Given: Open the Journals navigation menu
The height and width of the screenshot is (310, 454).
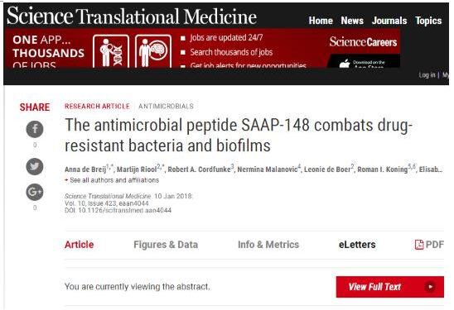Looking at the screenshot, I should [389, 21].
